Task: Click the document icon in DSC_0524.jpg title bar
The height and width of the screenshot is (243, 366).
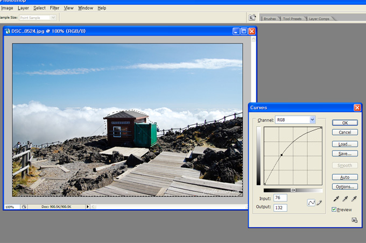Action: point(8,31)
